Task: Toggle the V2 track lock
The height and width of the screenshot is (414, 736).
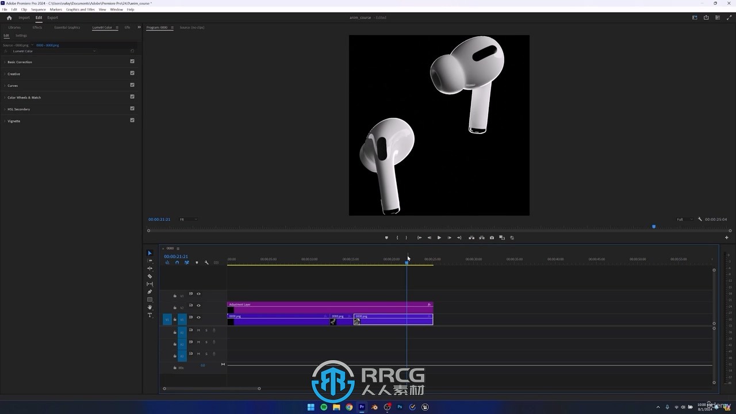Action: point(175,308)
